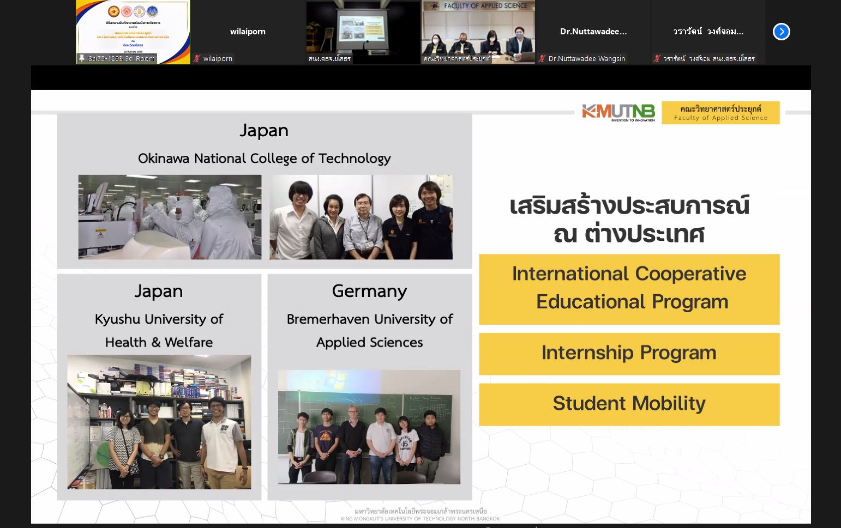Viewport: 841px width, 528px height.
Task: Click the KMUTNB logo on the slide
Action: (618, 112)
